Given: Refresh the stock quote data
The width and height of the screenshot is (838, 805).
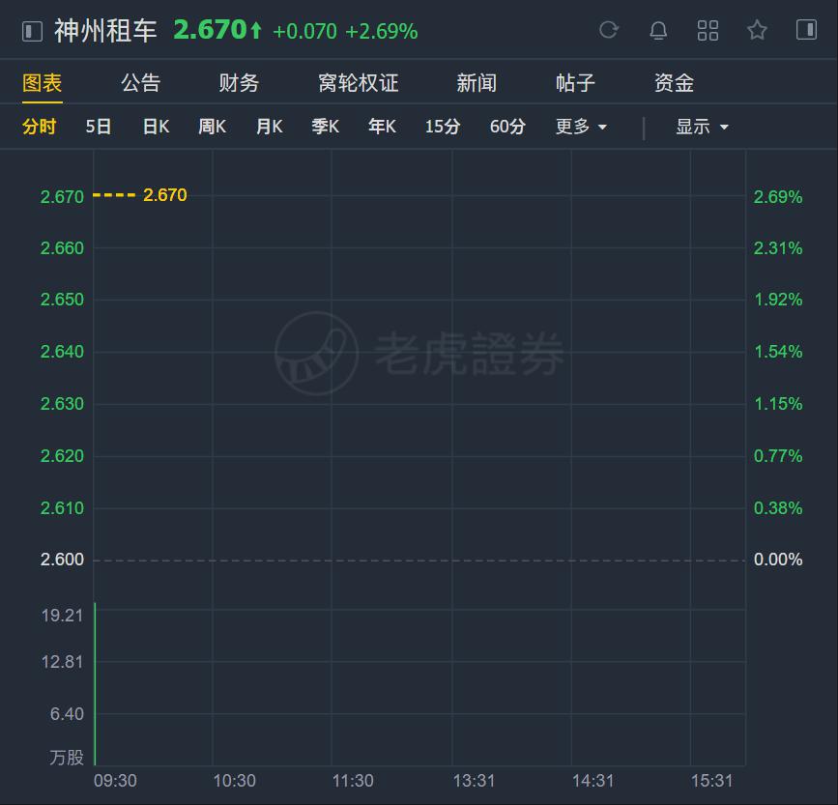Looking at the screenshot, I should [609, 30].
